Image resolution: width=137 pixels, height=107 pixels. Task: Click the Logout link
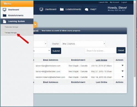point(124,2)
